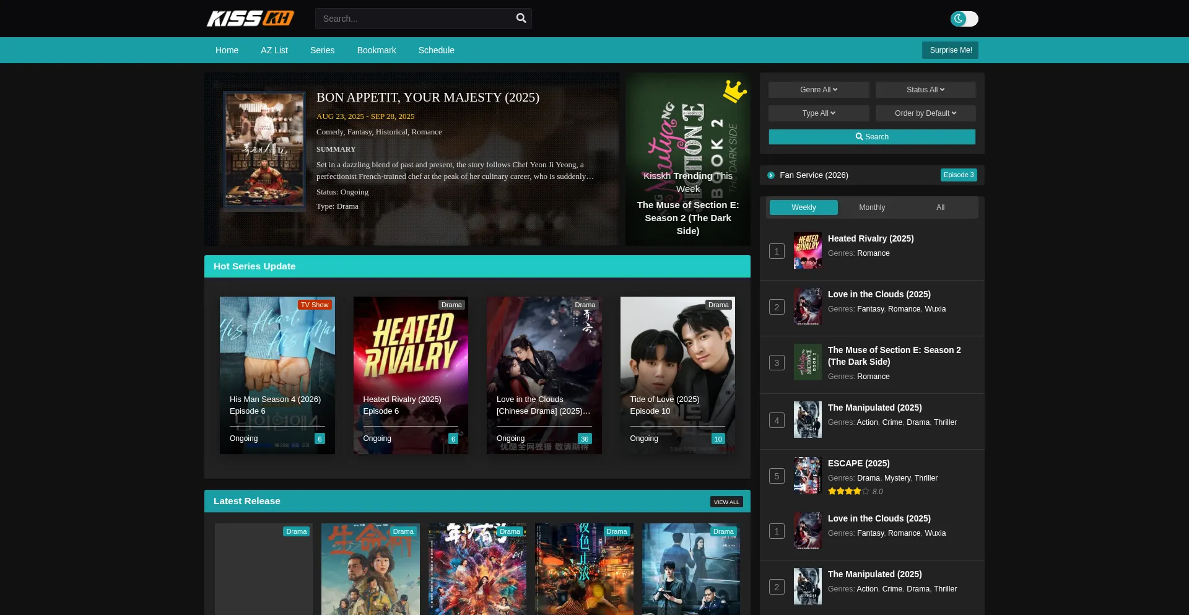
Task: Expand the Type All dropdown
Action: [x=819, y=113]
